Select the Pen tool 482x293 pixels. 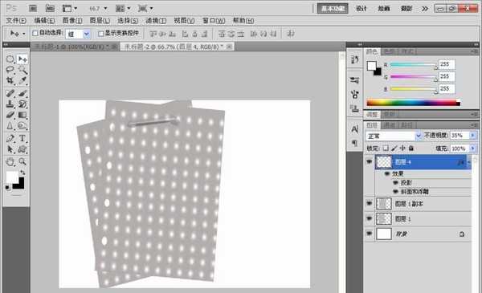pyautogui.click(x=10, y=138)
